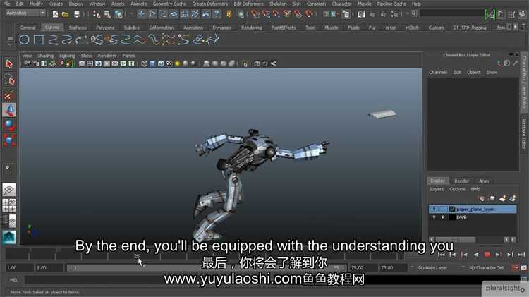
Task: Open animation preferences icon
Action: tap(523, 267)
